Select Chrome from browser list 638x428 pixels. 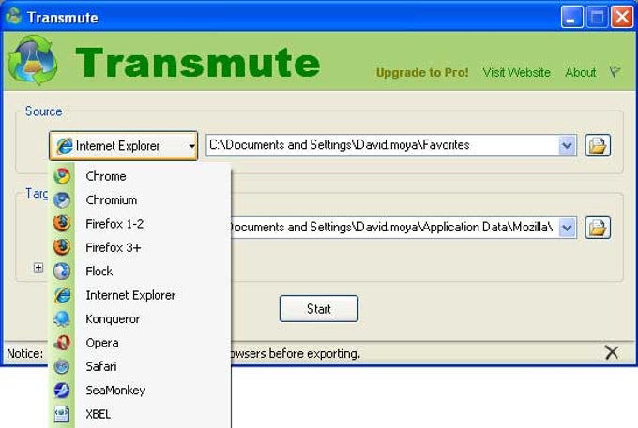(x=140, y=176)
